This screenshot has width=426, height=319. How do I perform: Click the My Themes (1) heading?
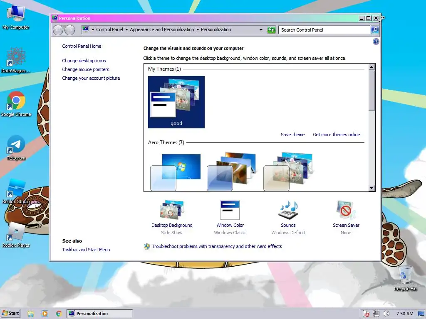[x=164, y=69]
